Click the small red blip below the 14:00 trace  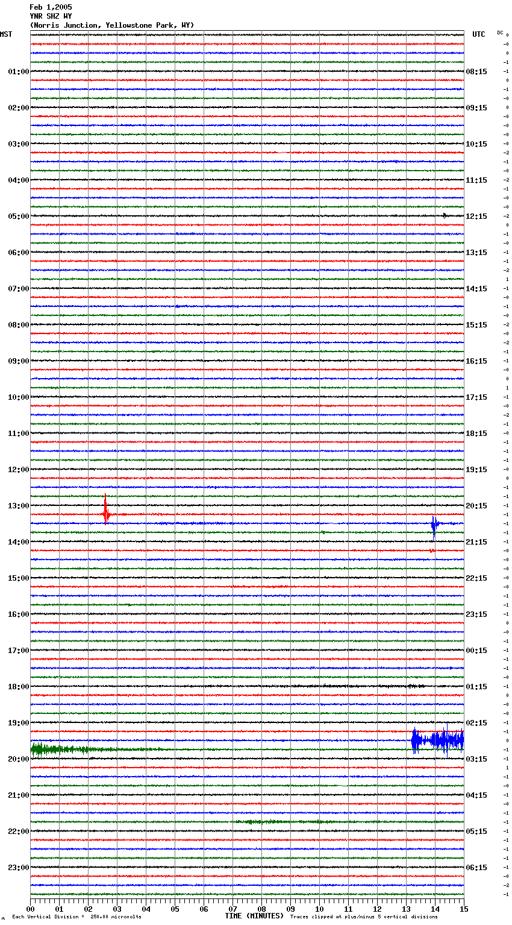(432, 551)
